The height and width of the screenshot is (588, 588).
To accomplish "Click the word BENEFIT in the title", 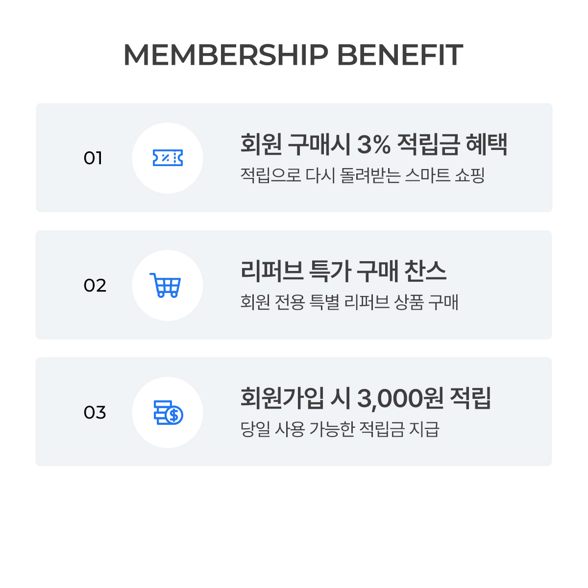I will pos(400,55).
